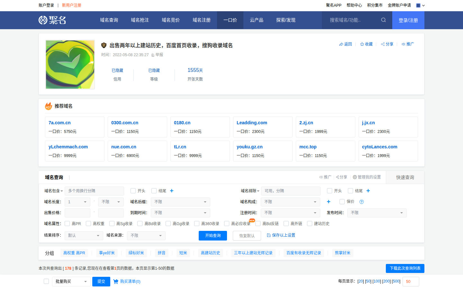Image resolution: width=463 pixels, height=289 pixels.
Task: Click the 恢复默认 button
Action: click(247, 236)
